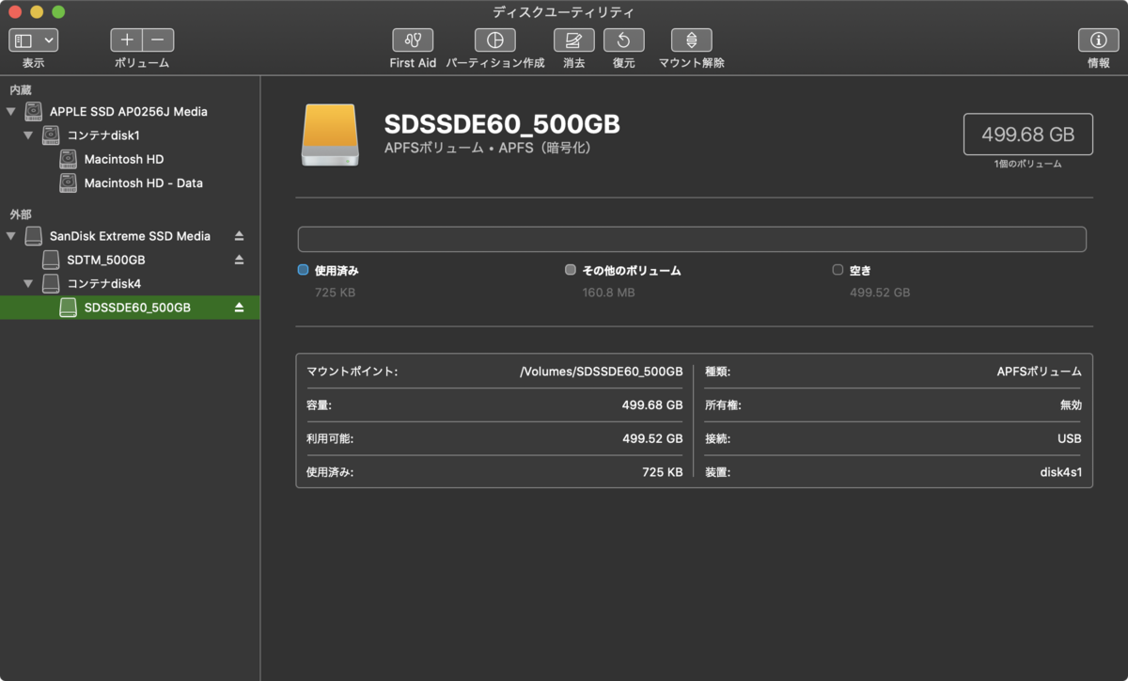Click the SDTM_500GB drive icon
This screenshot has height=681, width=1128.
pos(51,260)
